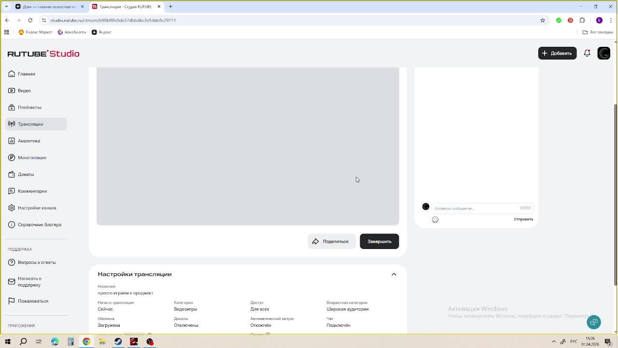618x348 pixels.
Task: Open the Chrome three-dot menu
Action: 611,20
